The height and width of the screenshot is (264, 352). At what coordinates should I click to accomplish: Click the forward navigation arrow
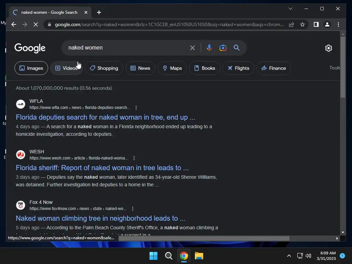[x=25, y=24]
